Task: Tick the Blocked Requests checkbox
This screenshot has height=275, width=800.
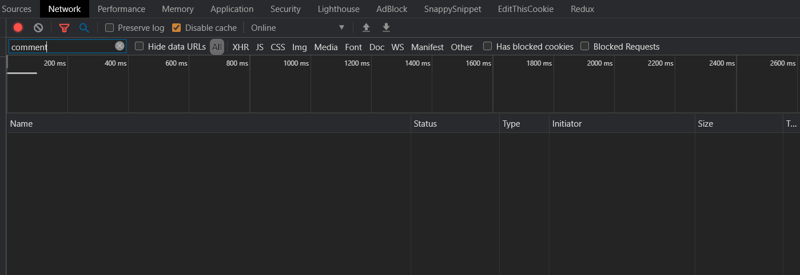Action: coord(585,46)
